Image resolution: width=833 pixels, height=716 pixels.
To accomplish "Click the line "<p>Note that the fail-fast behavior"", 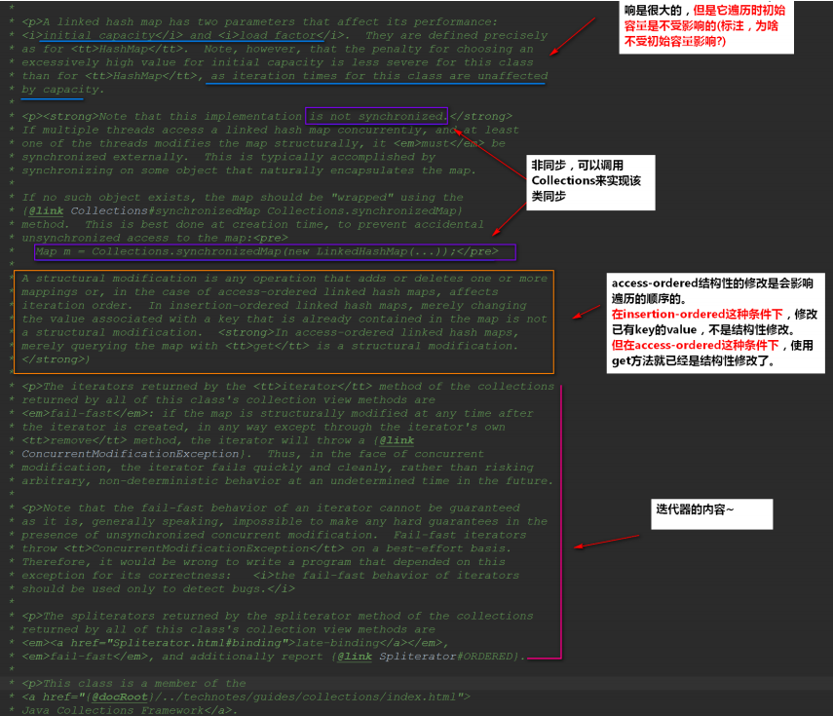I will pyautogui.click(x=271, y=509).
